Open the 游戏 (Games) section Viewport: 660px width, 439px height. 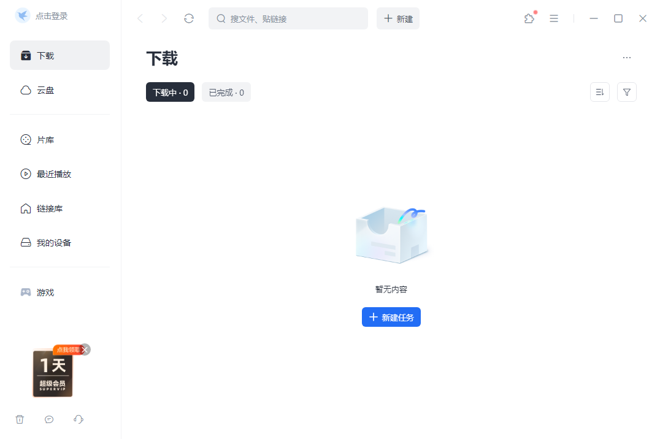(44, 292)
